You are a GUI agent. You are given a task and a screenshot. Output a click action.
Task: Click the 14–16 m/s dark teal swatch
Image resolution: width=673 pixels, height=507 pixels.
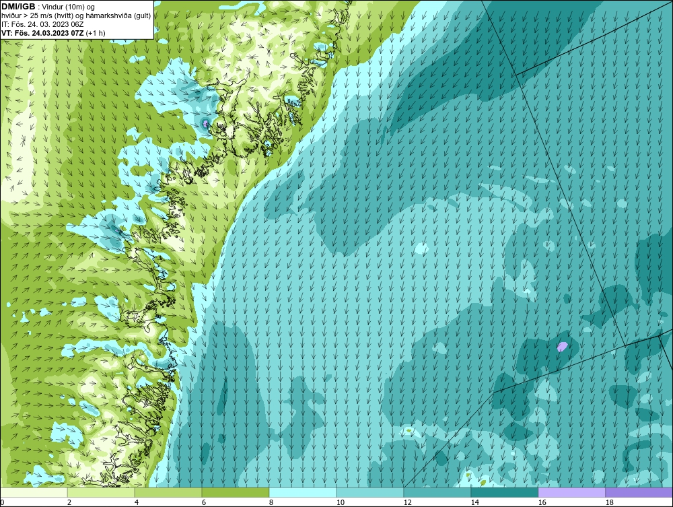pyautogui.click(x=504, y=492)
